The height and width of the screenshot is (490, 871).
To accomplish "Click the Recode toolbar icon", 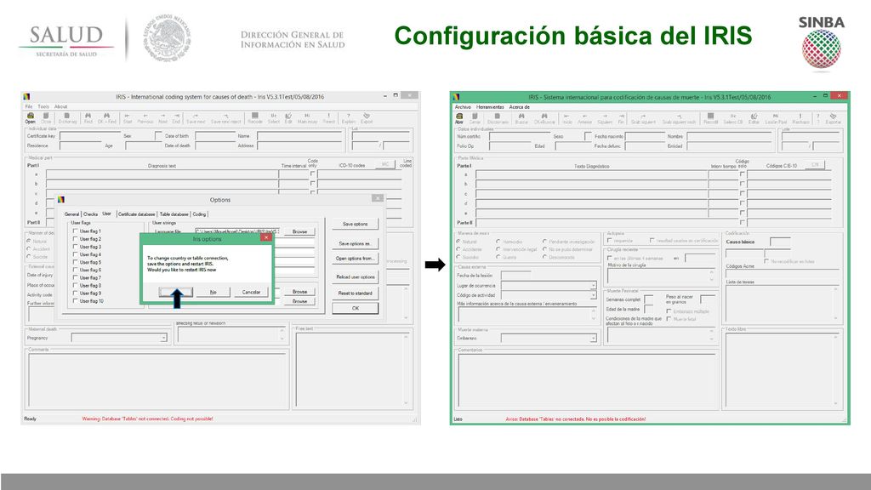I will point(255,117).
